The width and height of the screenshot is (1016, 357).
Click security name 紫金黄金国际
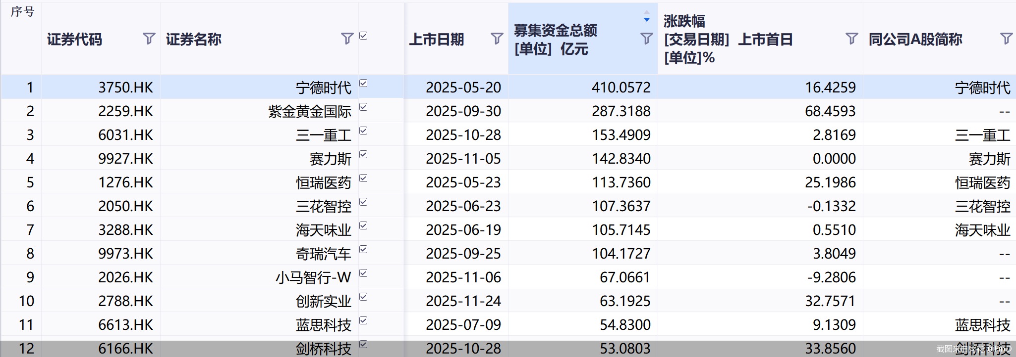point(310,111)
